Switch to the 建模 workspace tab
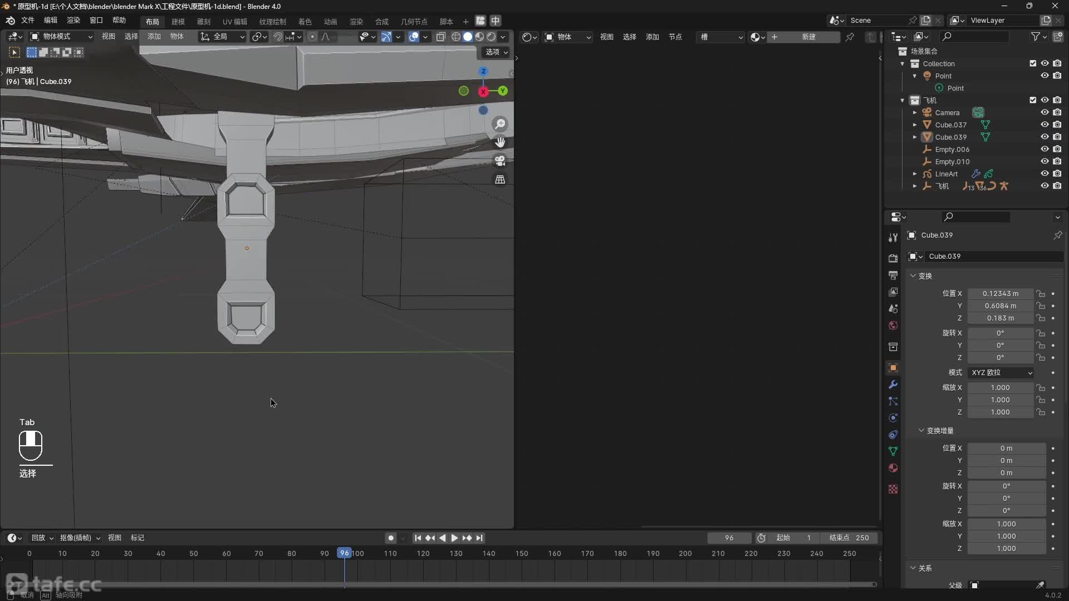Viewport: 1069px width, 601px height. (x=178, y=22)
